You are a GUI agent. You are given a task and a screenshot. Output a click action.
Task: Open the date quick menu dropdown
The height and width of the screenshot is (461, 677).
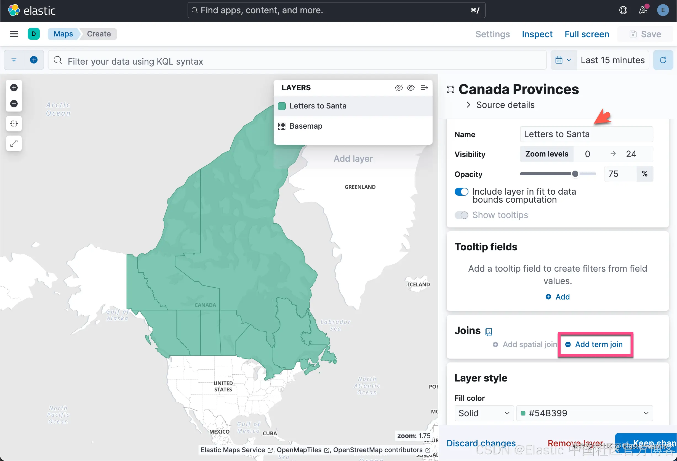(x=563, y=60)
